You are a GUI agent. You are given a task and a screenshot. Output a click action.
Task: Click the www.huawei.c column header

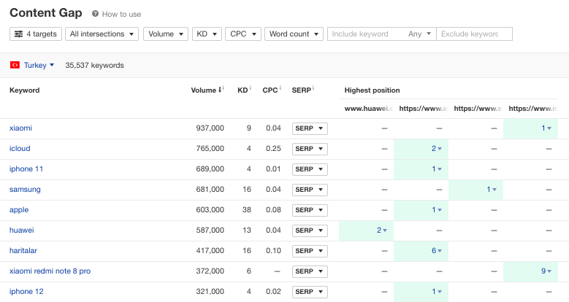tap(369, 109)
